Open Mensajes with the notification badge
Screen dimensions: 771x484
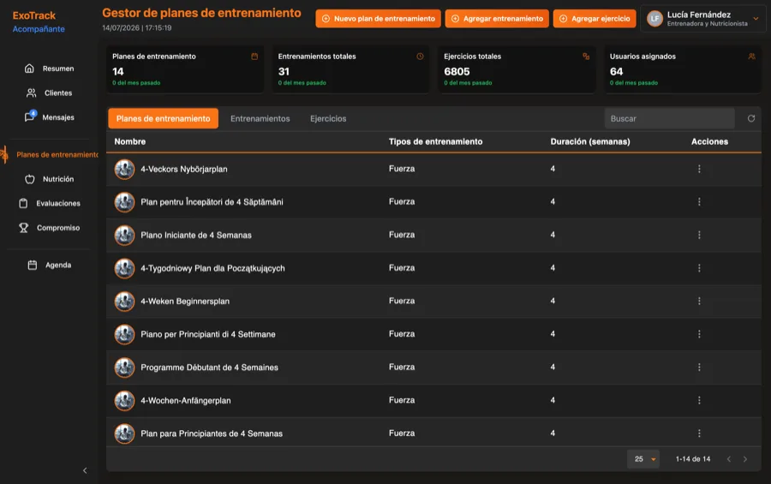(49, 117)
